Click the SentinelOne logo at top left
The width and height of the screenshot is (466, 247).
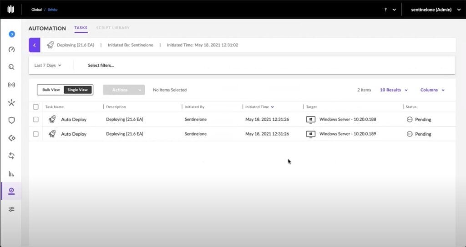[10, 10]
